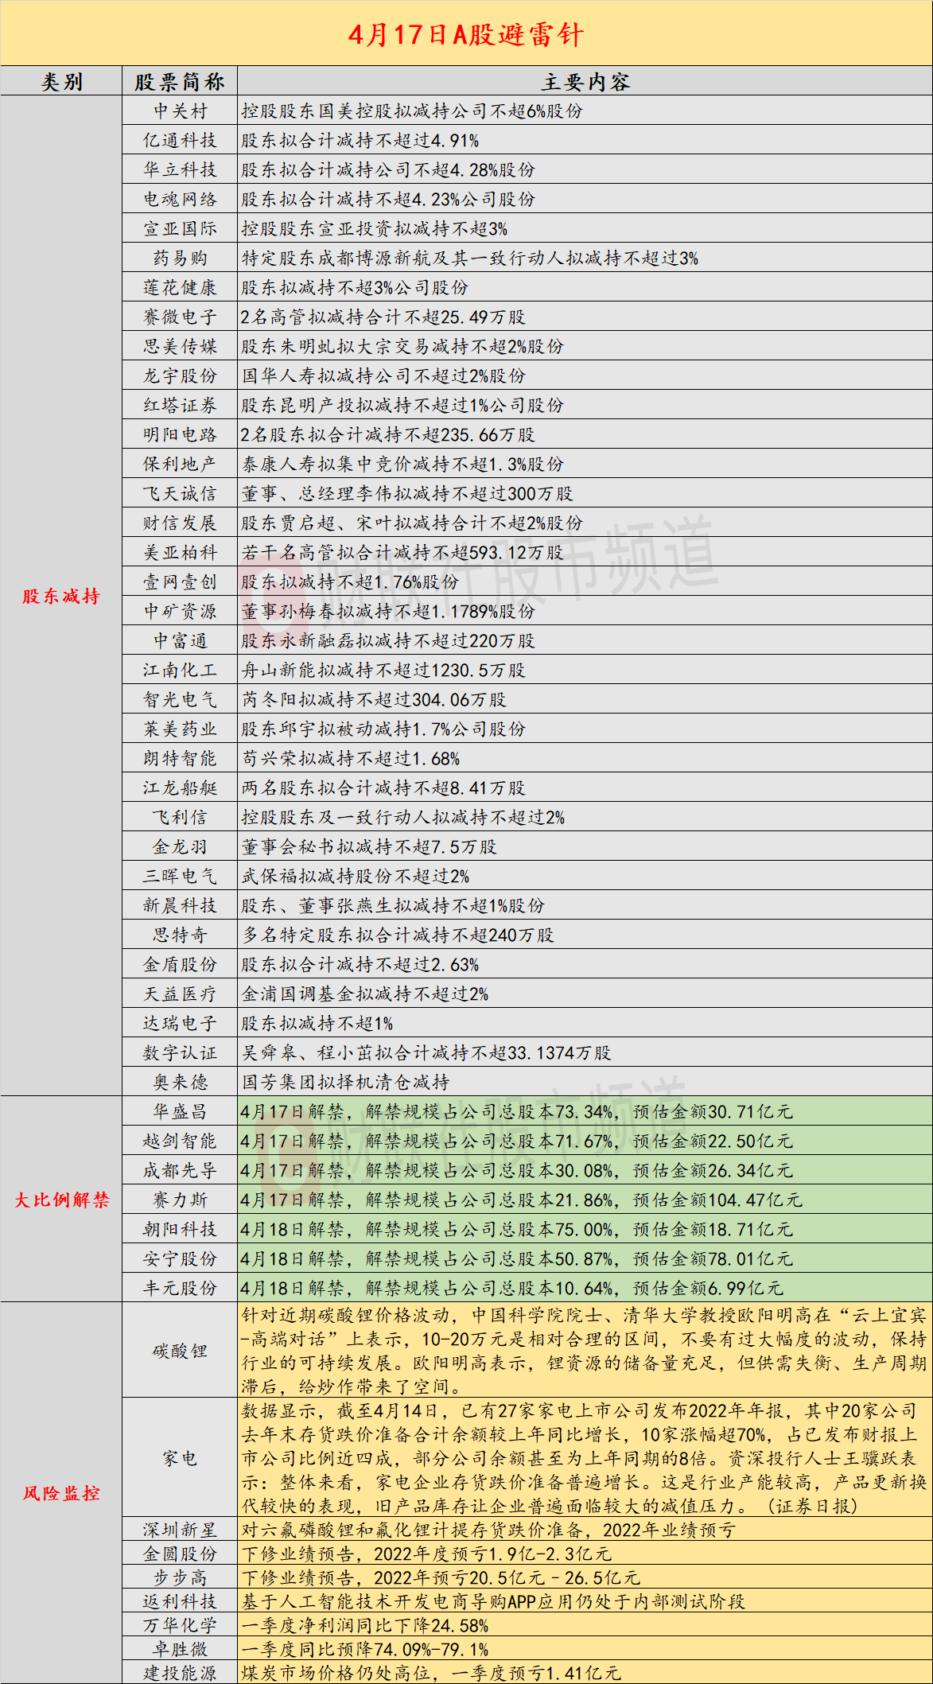Image resolution: width=933 pixels, height=1684 pixels.
Task: Select stock name 莱美药业
Action: pyautogui.click(x=180, y=729)
